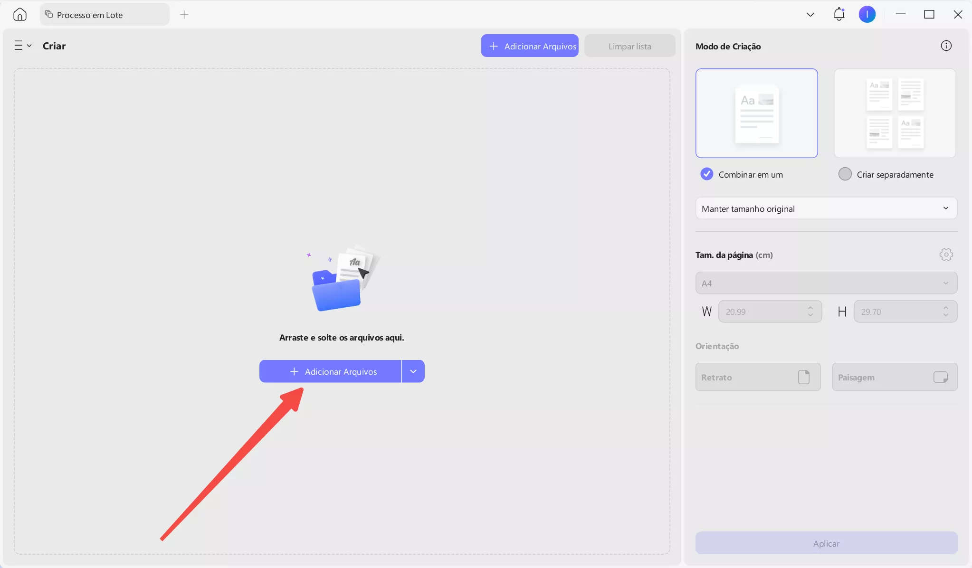
Task: Open the user profile avatar
Action: (x=867, y=14)
